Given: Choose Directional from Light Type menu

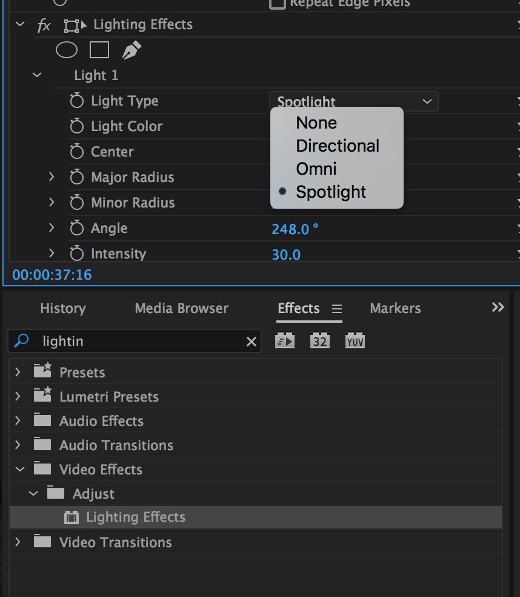Looking at the screenshot, I should (336, 146).
